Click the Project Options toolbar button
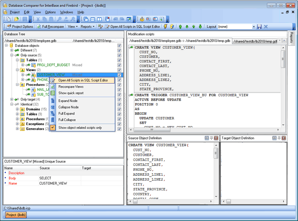This screenshot has height=221, width=298. (20, 27)
